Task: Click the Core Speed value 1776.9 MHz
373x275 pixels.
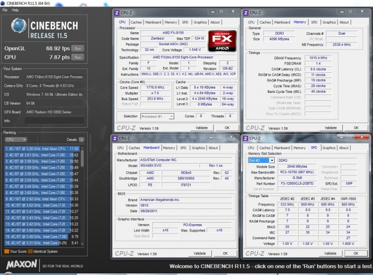Action: (x=155, y=88)
